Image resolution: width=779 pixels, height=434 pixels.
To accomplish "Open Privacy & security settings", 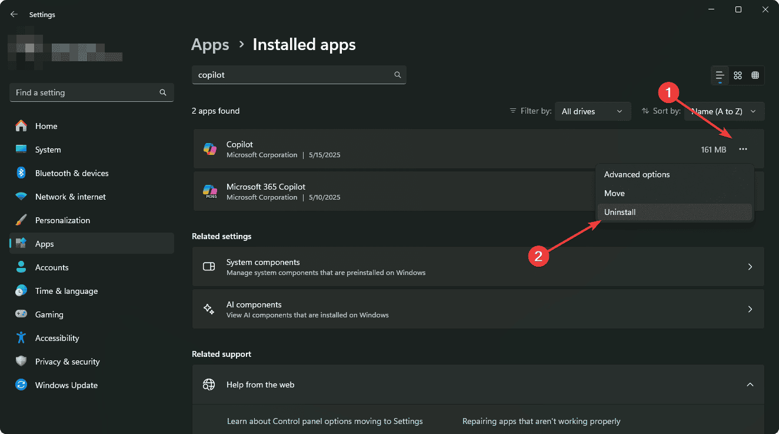I will click(92, 362).
